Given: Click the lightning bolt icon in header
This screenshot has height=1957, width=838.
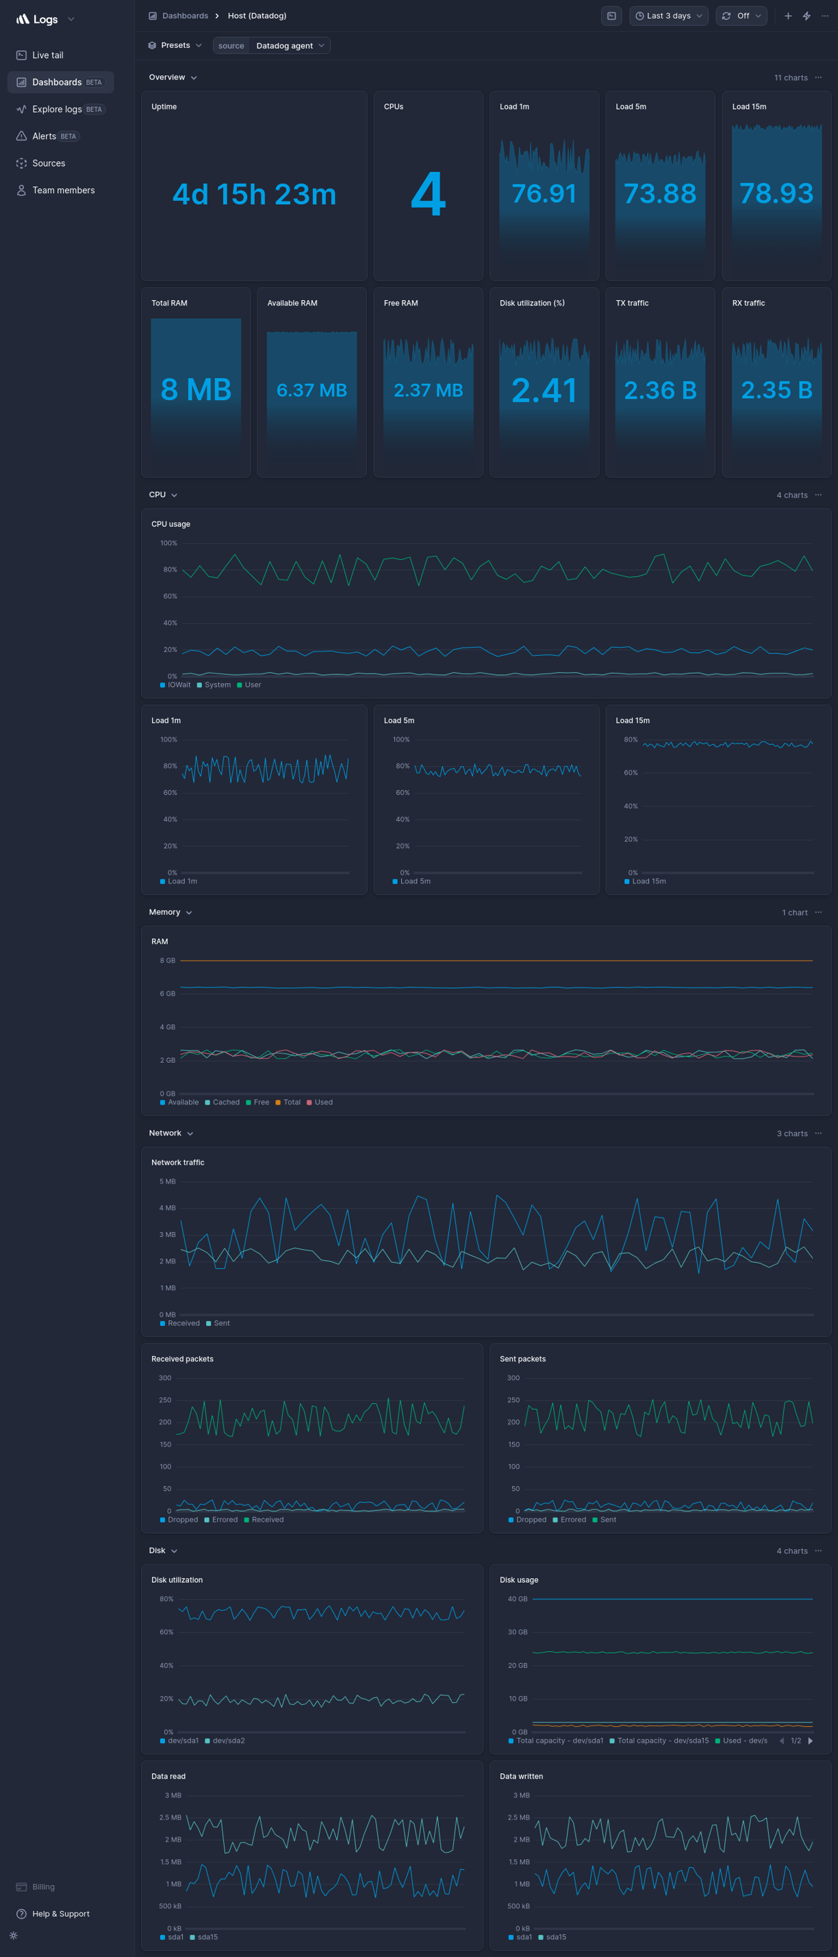Looking at the screenshot, I should pos(806,16).
